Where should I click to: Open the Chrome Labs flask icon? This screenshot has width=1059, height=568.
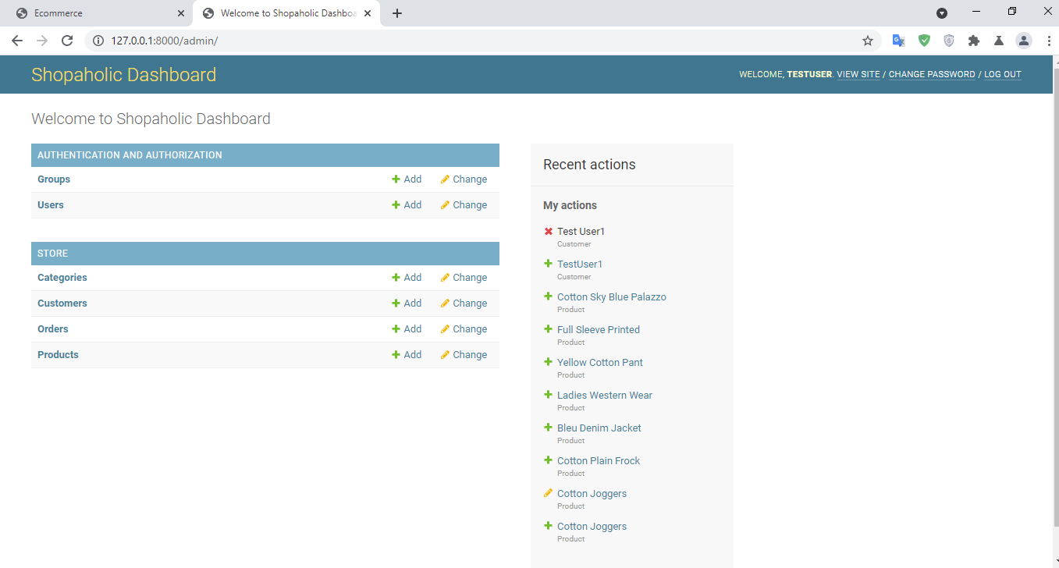coord(999,41)
